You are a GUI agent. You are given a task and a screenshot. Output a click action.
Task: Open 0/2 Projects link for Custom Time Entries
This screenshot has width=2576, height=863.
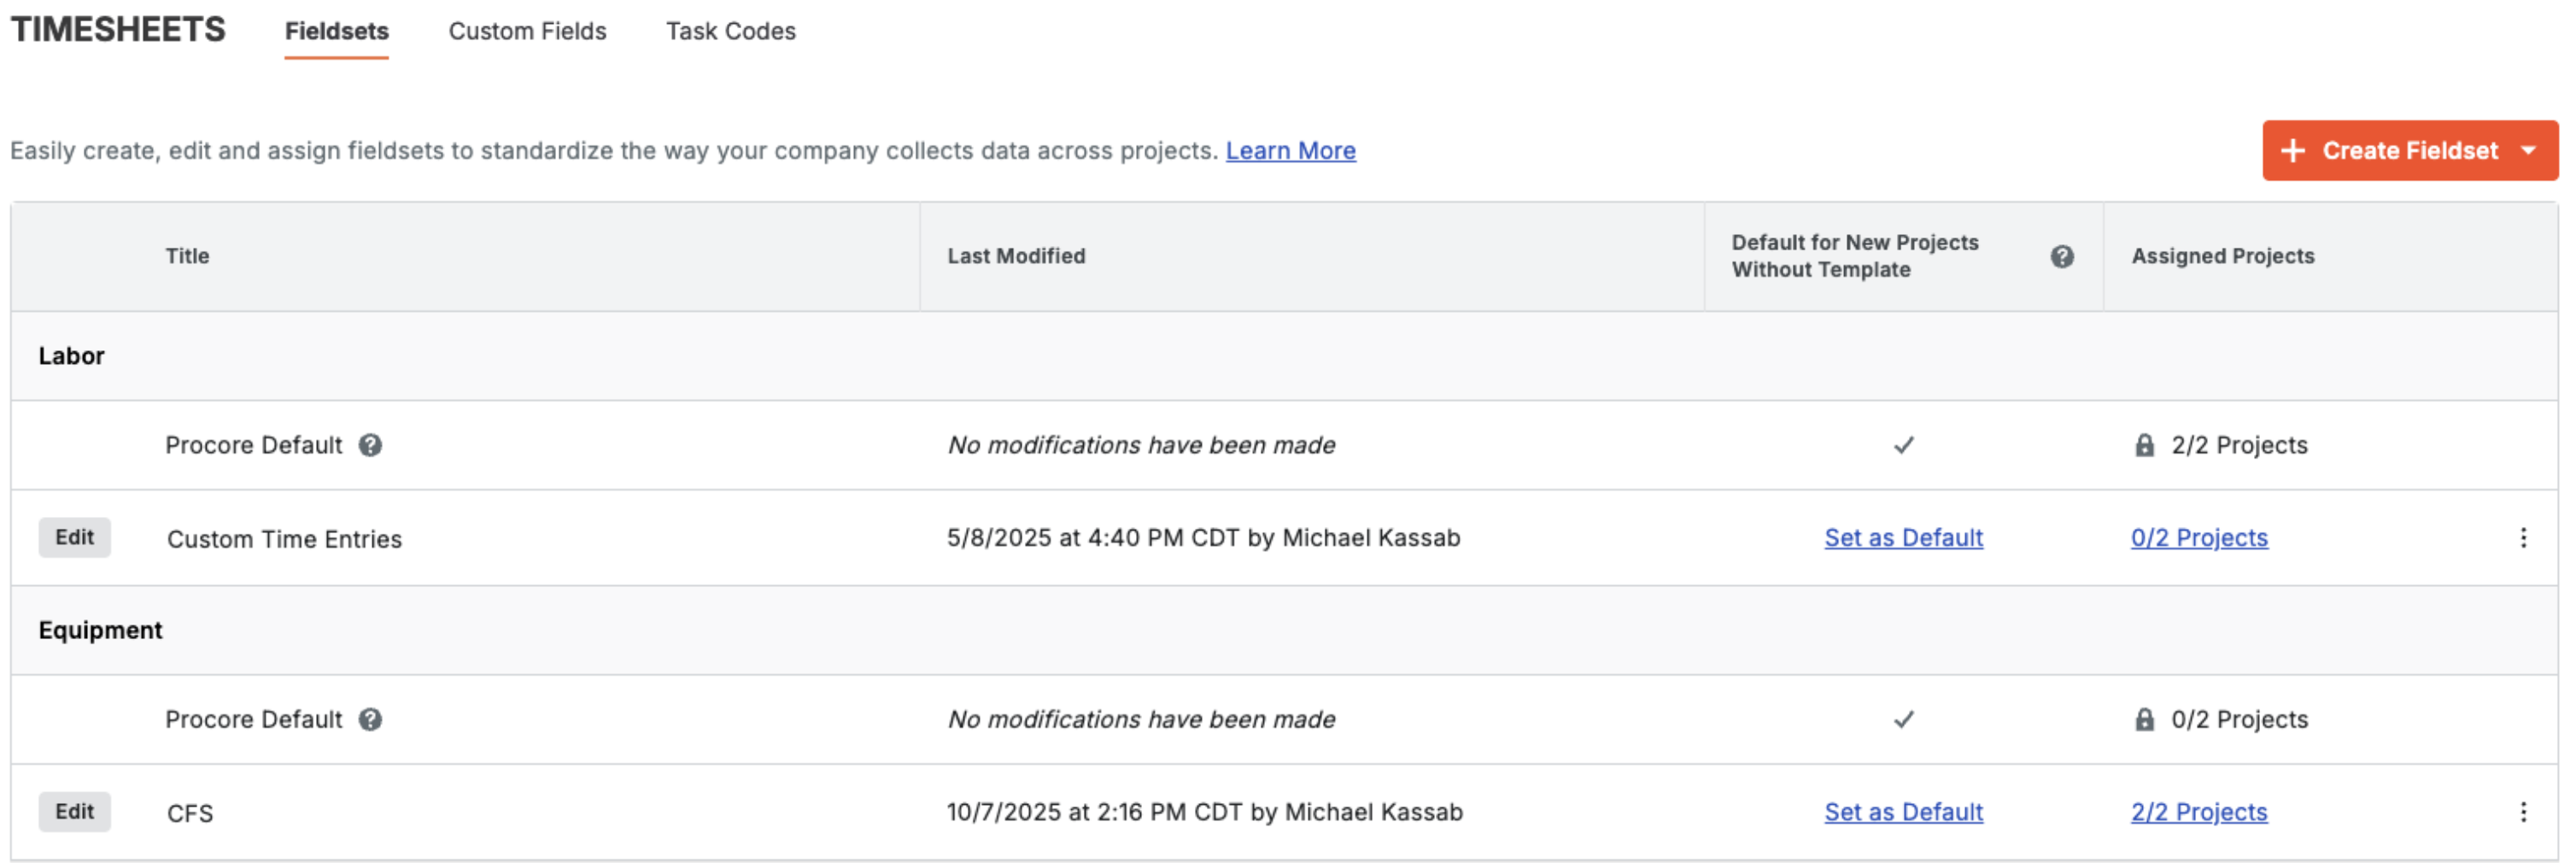point(2198,538)
